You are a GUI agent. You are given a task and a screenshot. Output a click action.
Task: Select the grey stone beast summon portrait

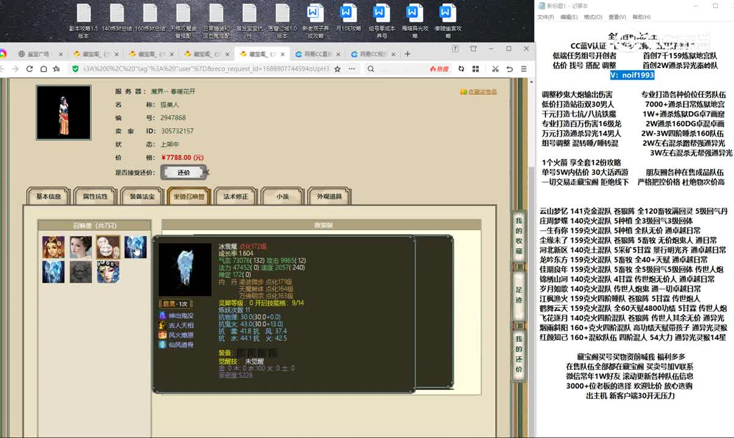point(81,272)
